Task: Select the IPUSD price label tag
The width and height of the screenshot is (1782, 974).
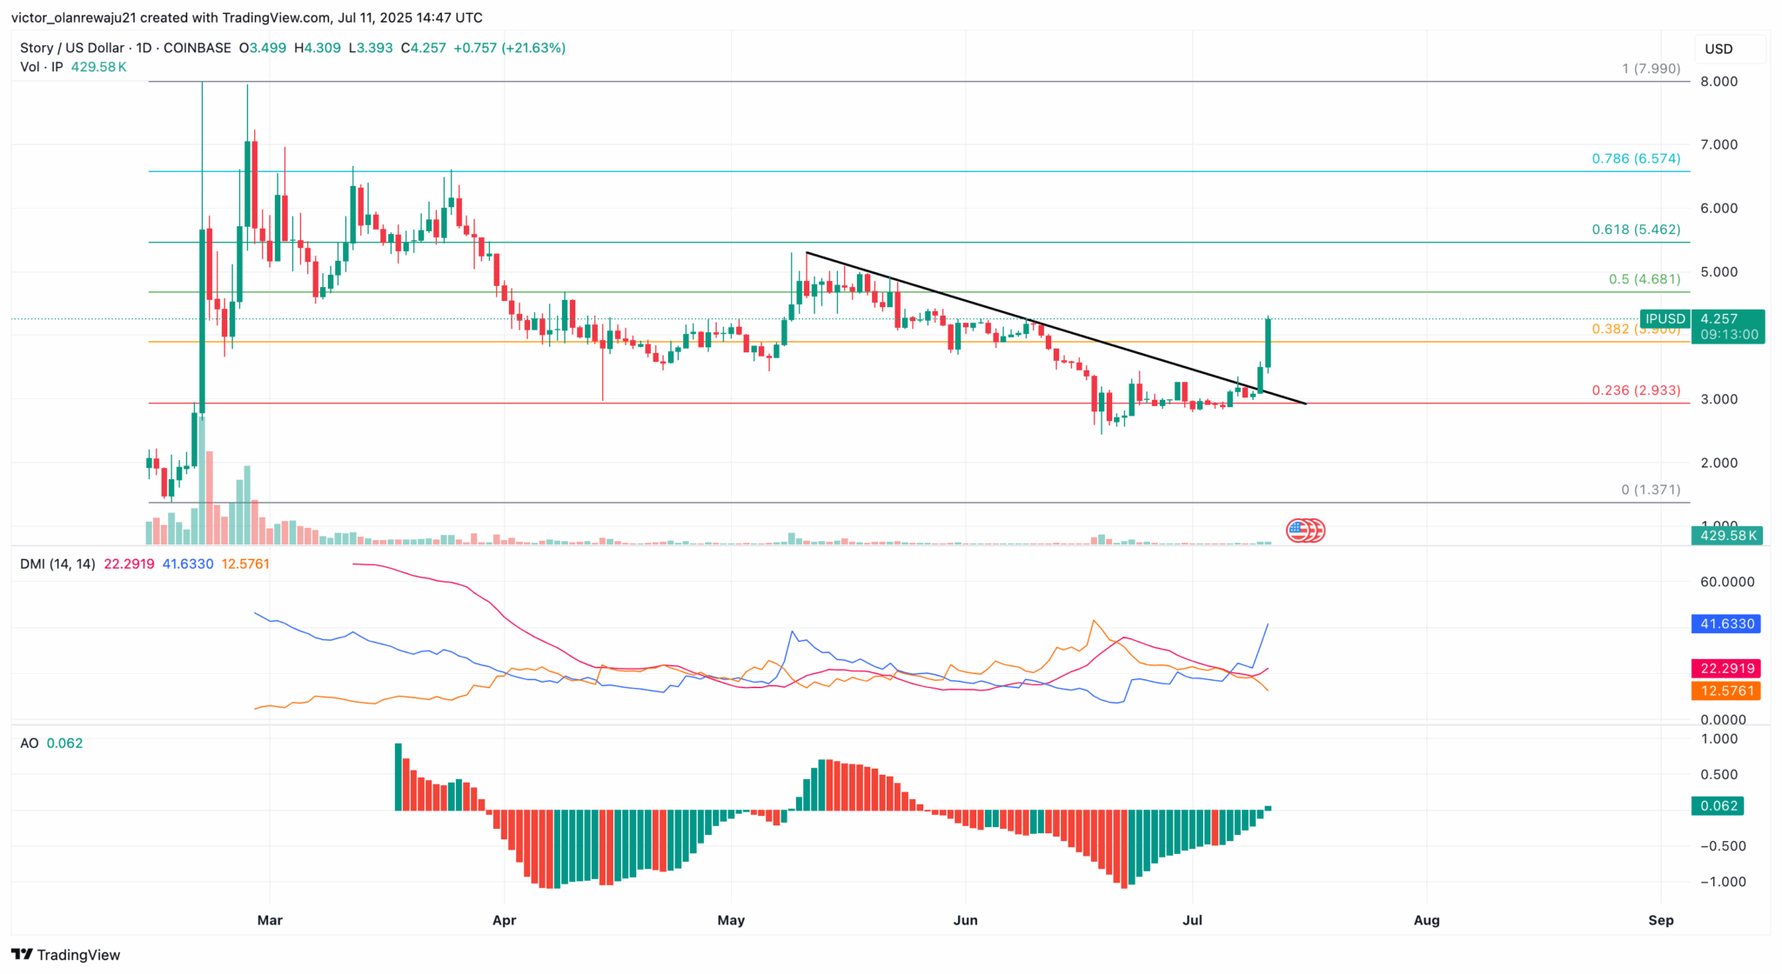Action: tap(1665, 319)
